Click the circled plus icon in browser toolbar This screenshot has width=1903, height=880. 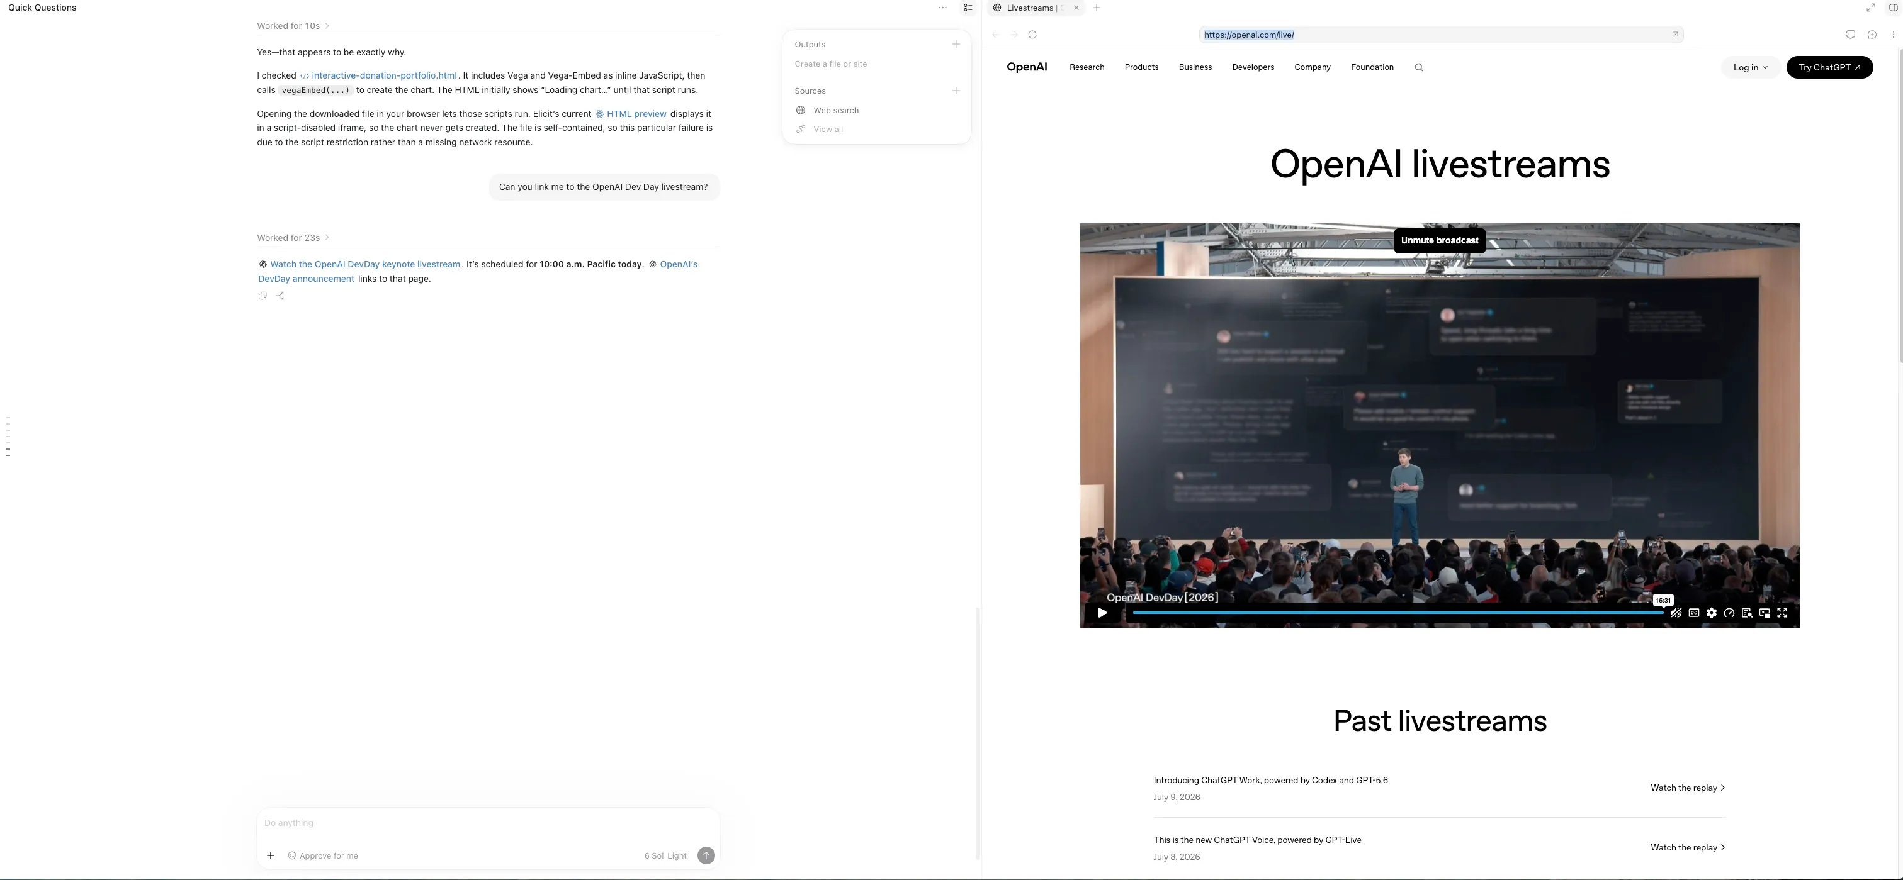pos(1872,35)
